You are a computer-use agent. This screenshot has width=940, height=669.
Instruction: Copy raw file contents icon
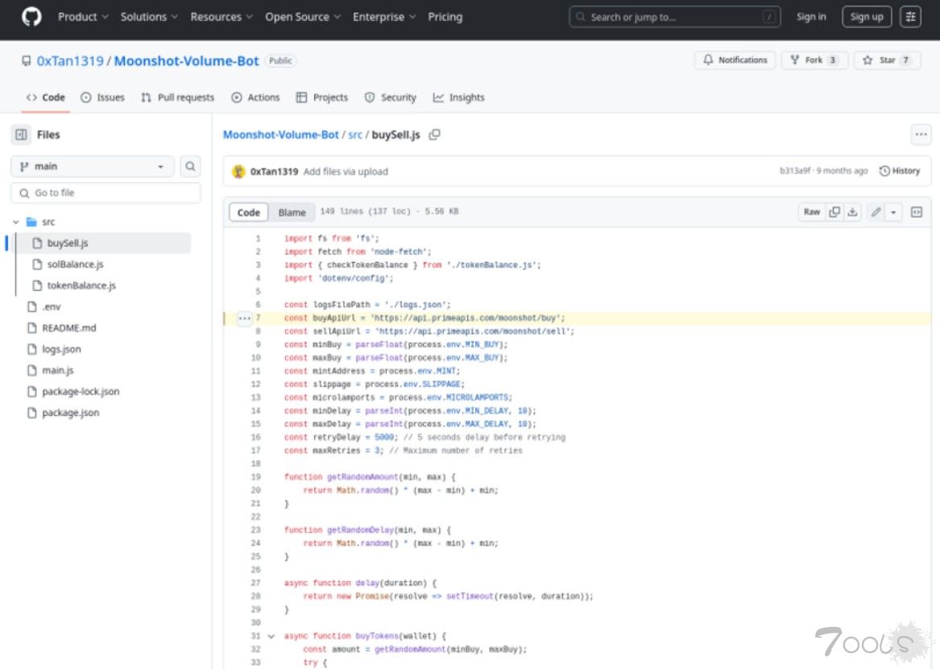point(834,212)
